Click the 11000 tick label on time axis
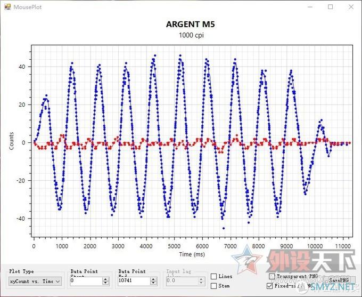 [343, 246]
